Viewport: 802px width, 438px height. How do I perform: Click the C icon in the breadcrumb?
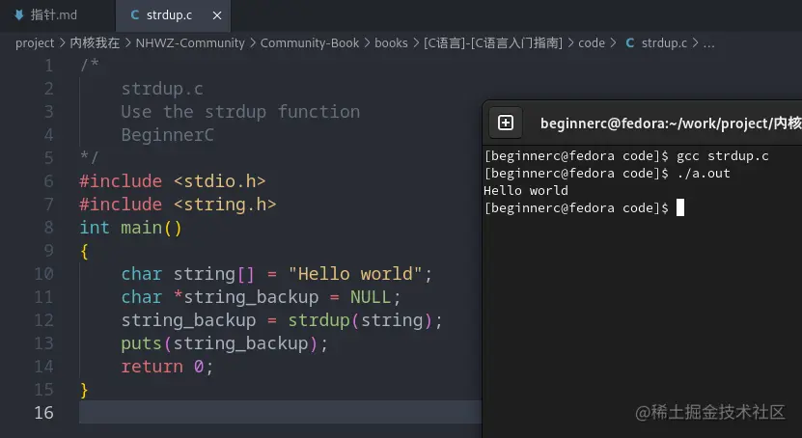630,42
